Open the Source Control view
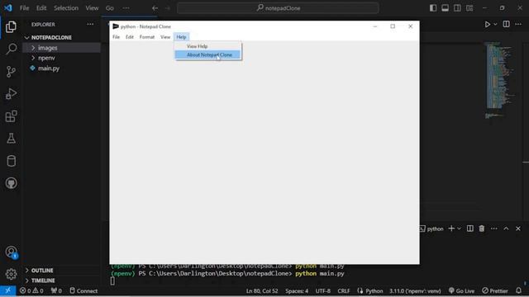Viewport: 529px width, 297px height. [x=11, y=72]
